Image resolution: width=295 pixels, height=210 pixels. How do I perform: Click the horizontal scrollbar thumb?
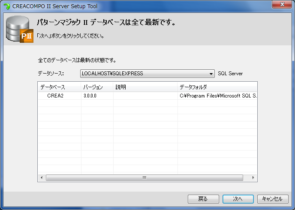point(144,177)
